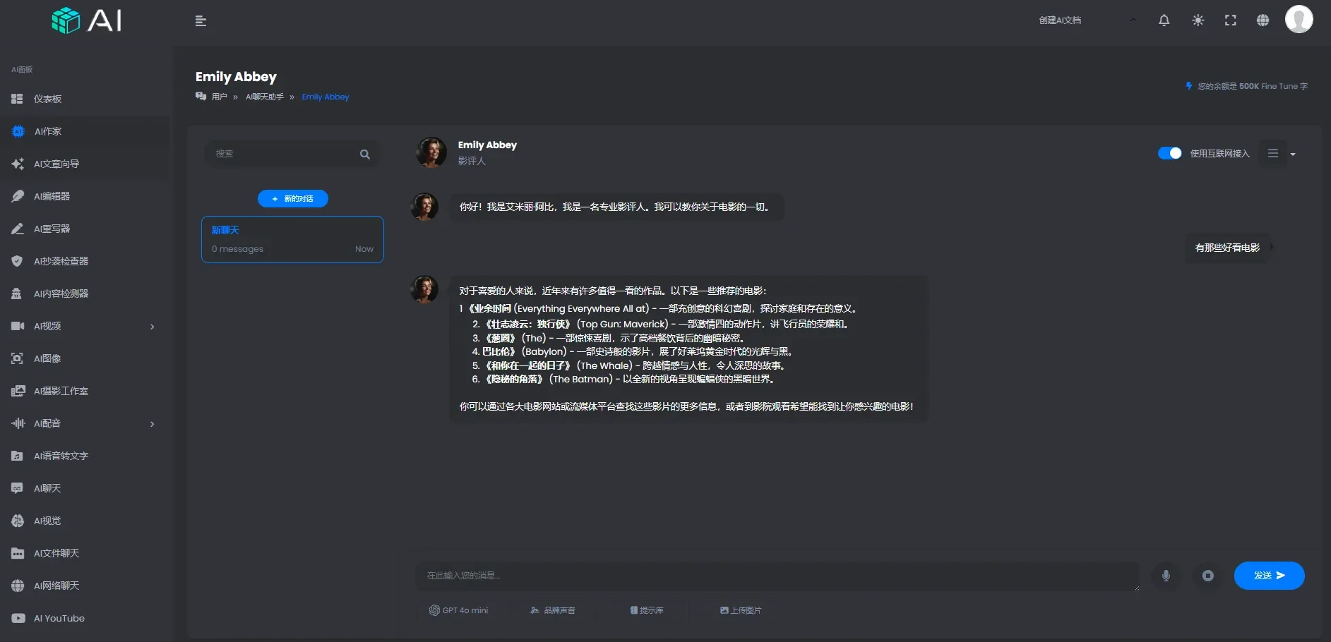1331x642 pixels.
Task: Start a 新的对话 conversation
Action: (x=292, y=198)
